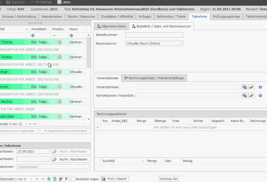Show info for Versandadresse

click(260, 87)
